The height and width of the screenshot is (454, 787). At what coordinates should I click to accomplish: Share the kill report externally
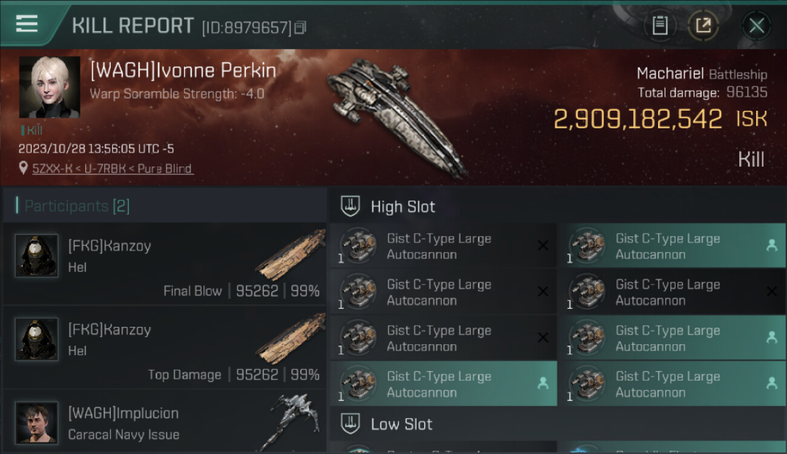(703, 25)
